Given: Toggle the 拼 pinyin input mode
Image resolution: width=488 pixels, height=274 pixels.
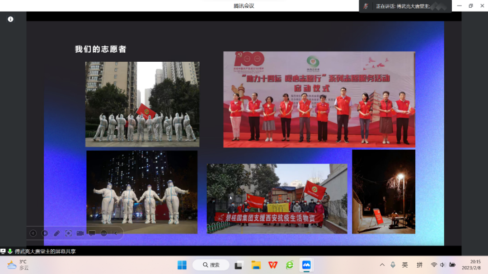Looking at the screenshot, I should 419,265.
